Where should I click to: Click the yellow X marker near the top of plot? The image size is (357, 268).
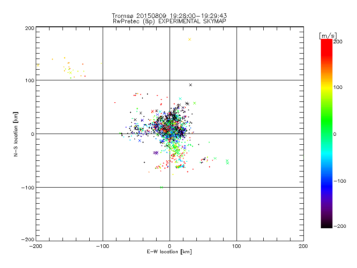pyautogui.click(x=190, y=39)
